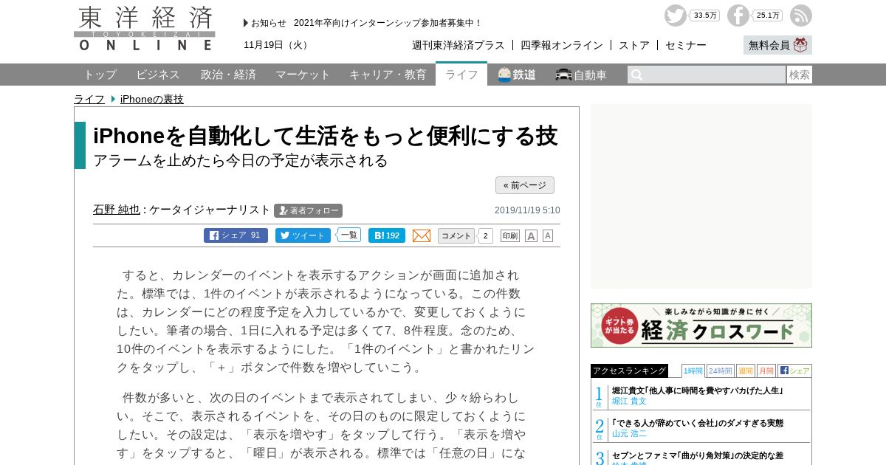Click the comment count 2 bubble

tap(485, 235)
